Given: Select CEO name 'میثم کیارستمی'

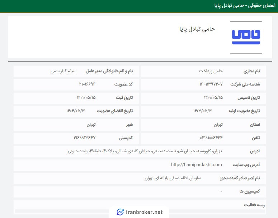Looking at the screenshot, I should point(63,71).
